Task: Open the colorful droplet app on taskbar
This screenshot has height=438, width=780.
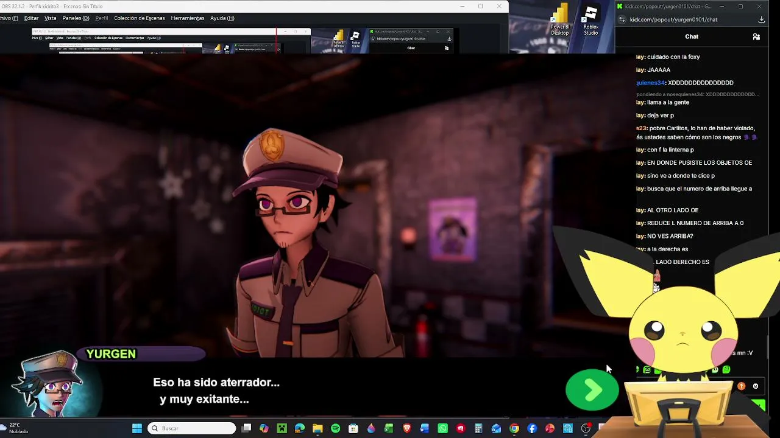Action: [370, 428]
